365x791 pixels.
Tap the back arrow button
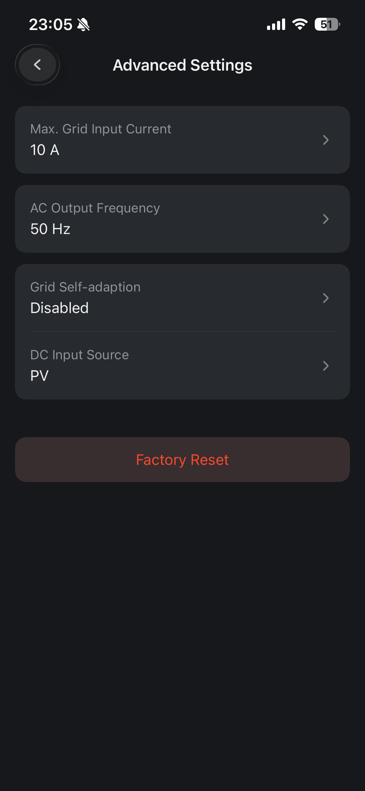coord(37,65)
